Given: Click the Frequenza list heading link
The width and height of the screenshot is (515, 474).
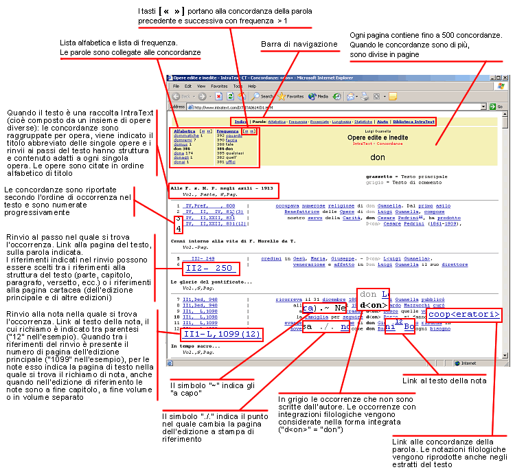Looking at the screenshot, I should click(x=227, y=130).
